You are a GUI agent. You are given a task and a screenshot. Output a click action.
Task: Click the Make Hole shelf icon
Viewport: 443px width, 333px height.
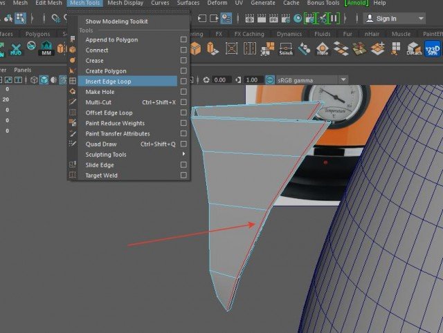click(322, 48)
